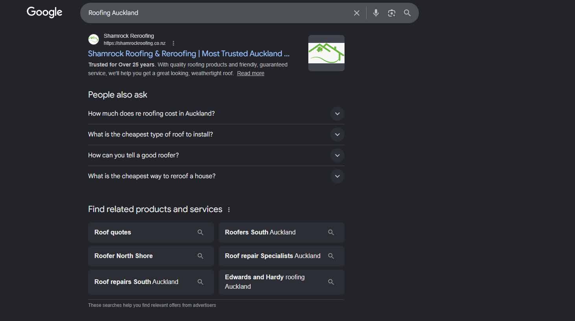Open "Roof repair Specialists Auckland" suggestion
The width and height of the screenshot is (575, 321).
(281, 256)
